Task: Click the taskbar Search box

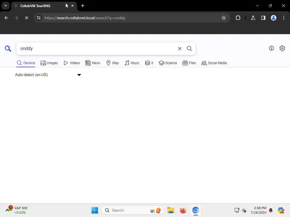Action: point(133,210)
